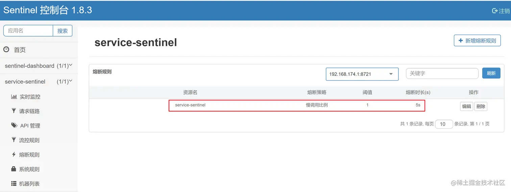The image size is (511, 192).
Task: Click 删除 for the service-sentinel rule
Action: 481,106
